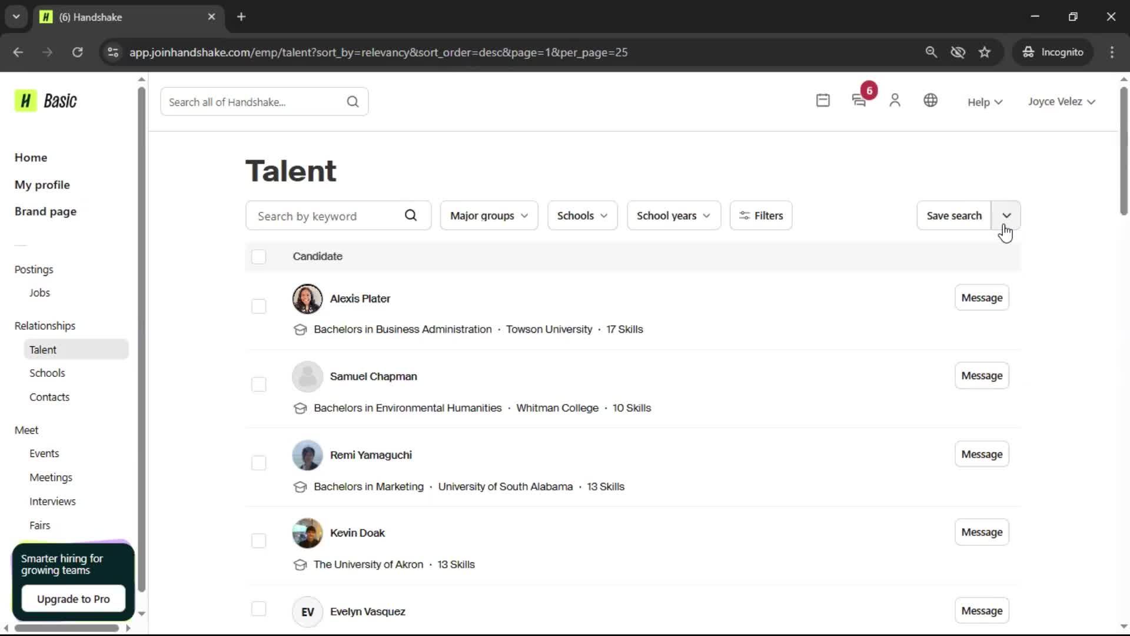This screenshot has height=636, width=1130.
Task: Message Alexis Plater
Action: pos(982,298)
